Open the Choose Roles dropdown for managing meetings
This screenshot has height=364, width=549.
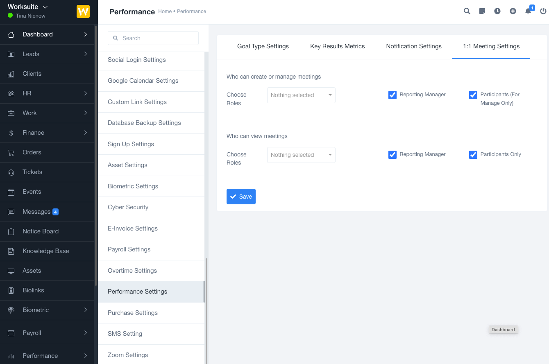click(301, 95)
